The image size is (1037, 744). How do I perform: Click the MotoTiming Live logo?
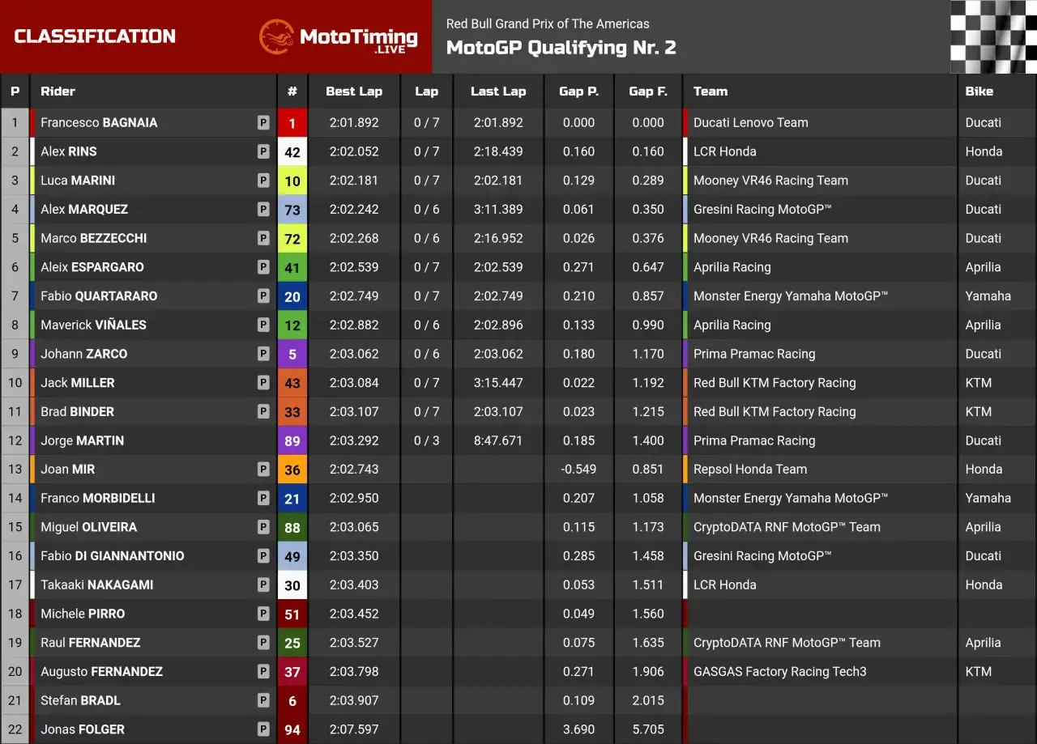[339, 37]
